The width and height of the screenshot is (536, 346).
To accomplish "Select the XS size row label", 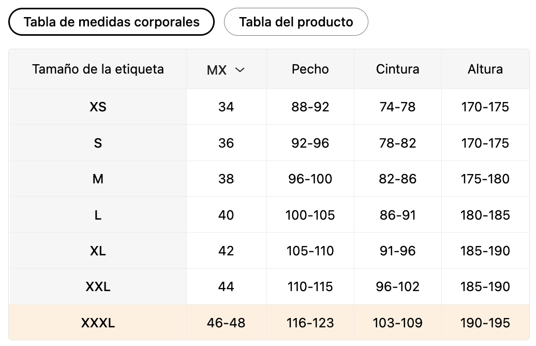I will pos(98,107).
